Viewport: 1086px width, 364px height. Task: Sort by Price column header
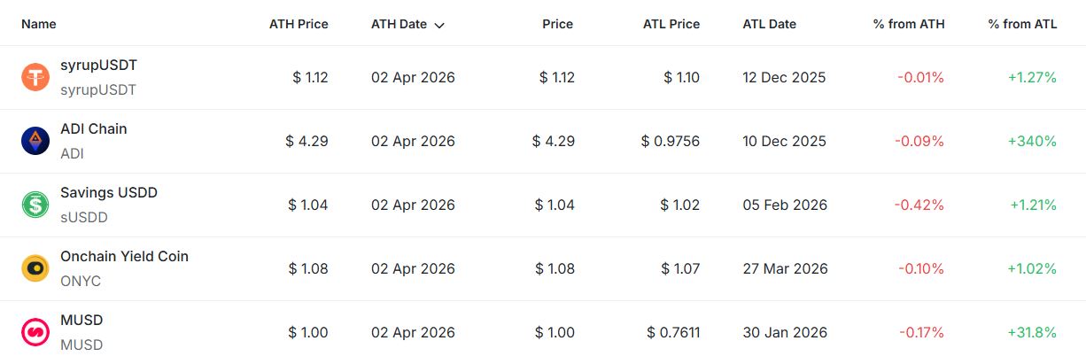click(558, 24)
